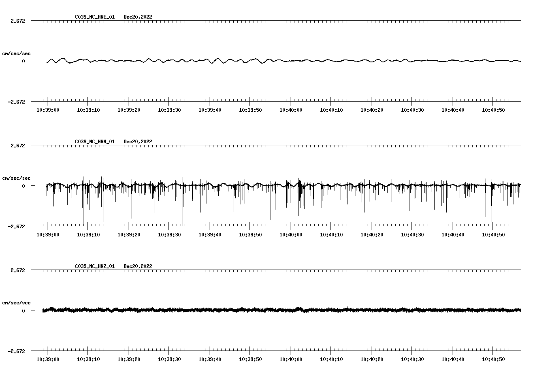Click the 10:39:30 time tick on top axis
The height and width of the screenshot is (374, 550).
170,109
